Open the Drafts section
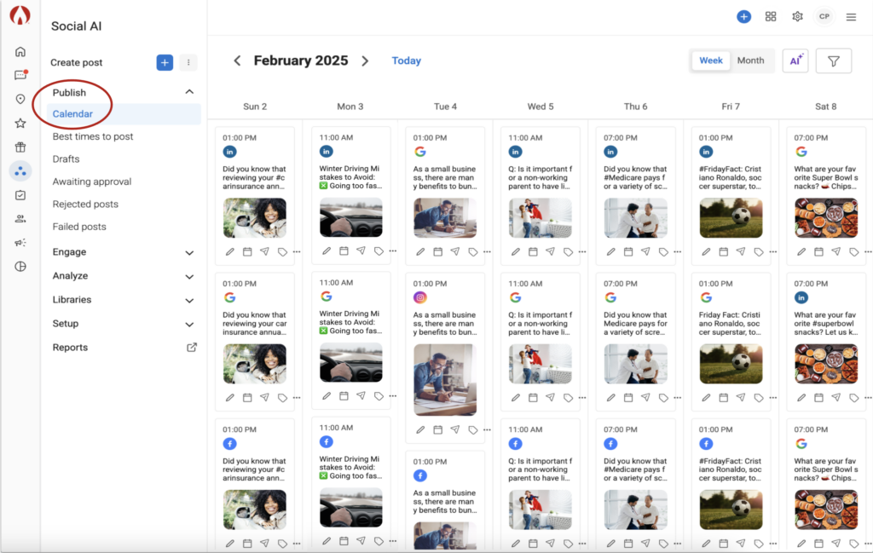The width and height of the screenshot is (873, 553). (66, 159)
